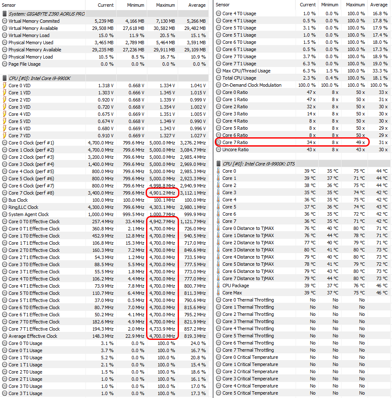Select the Core 4 T0 Usage row
The height and width of the screenshot is (398, 392).
point(302,13)
